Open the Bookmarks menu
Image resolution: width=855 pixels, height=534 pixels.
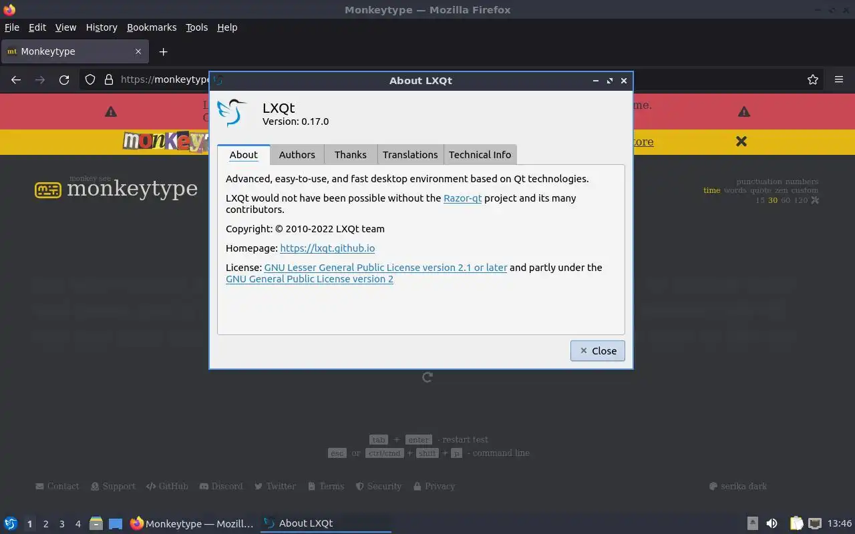coord(152,27)
